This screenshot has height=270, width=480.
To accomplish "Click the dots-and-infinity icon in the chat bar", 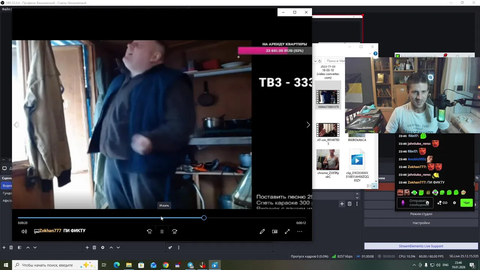I will pos(442,203).
